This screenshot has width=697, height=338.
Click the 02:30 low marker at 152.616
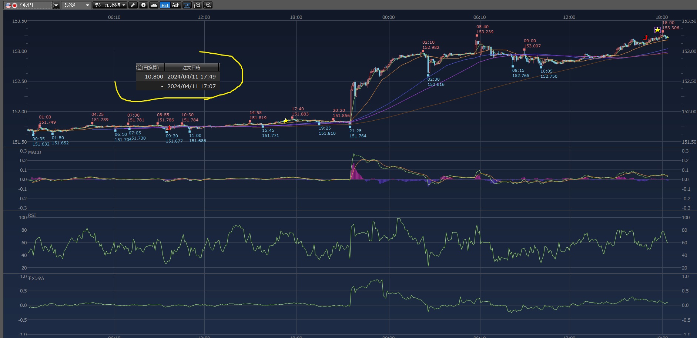tap(428, 75)
